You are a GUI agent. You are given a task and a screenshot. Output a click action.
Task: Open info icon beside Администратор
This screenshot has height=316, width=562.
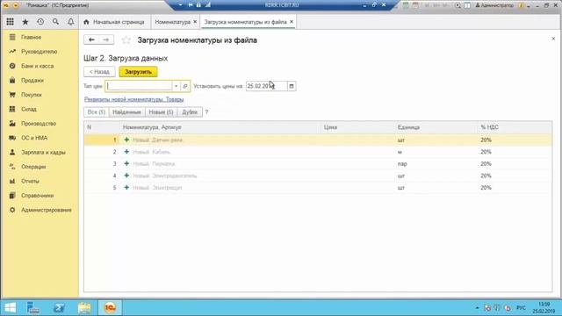pyautogui.click(x=521, y=5)
